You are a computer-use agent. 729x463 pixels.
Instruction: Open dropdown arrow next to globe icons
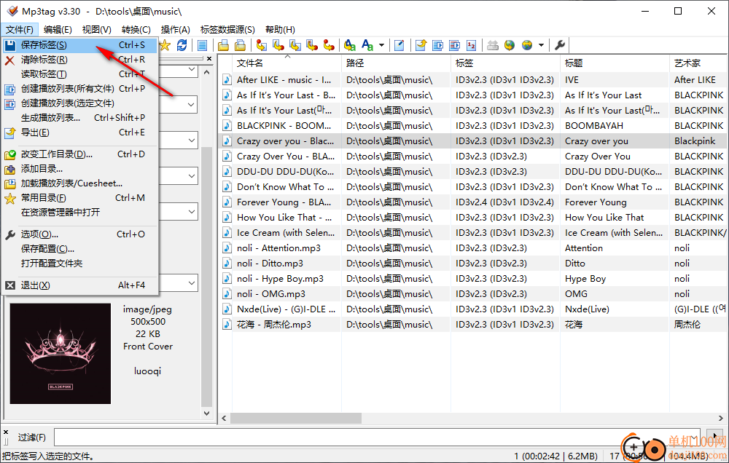click(541, 45)
